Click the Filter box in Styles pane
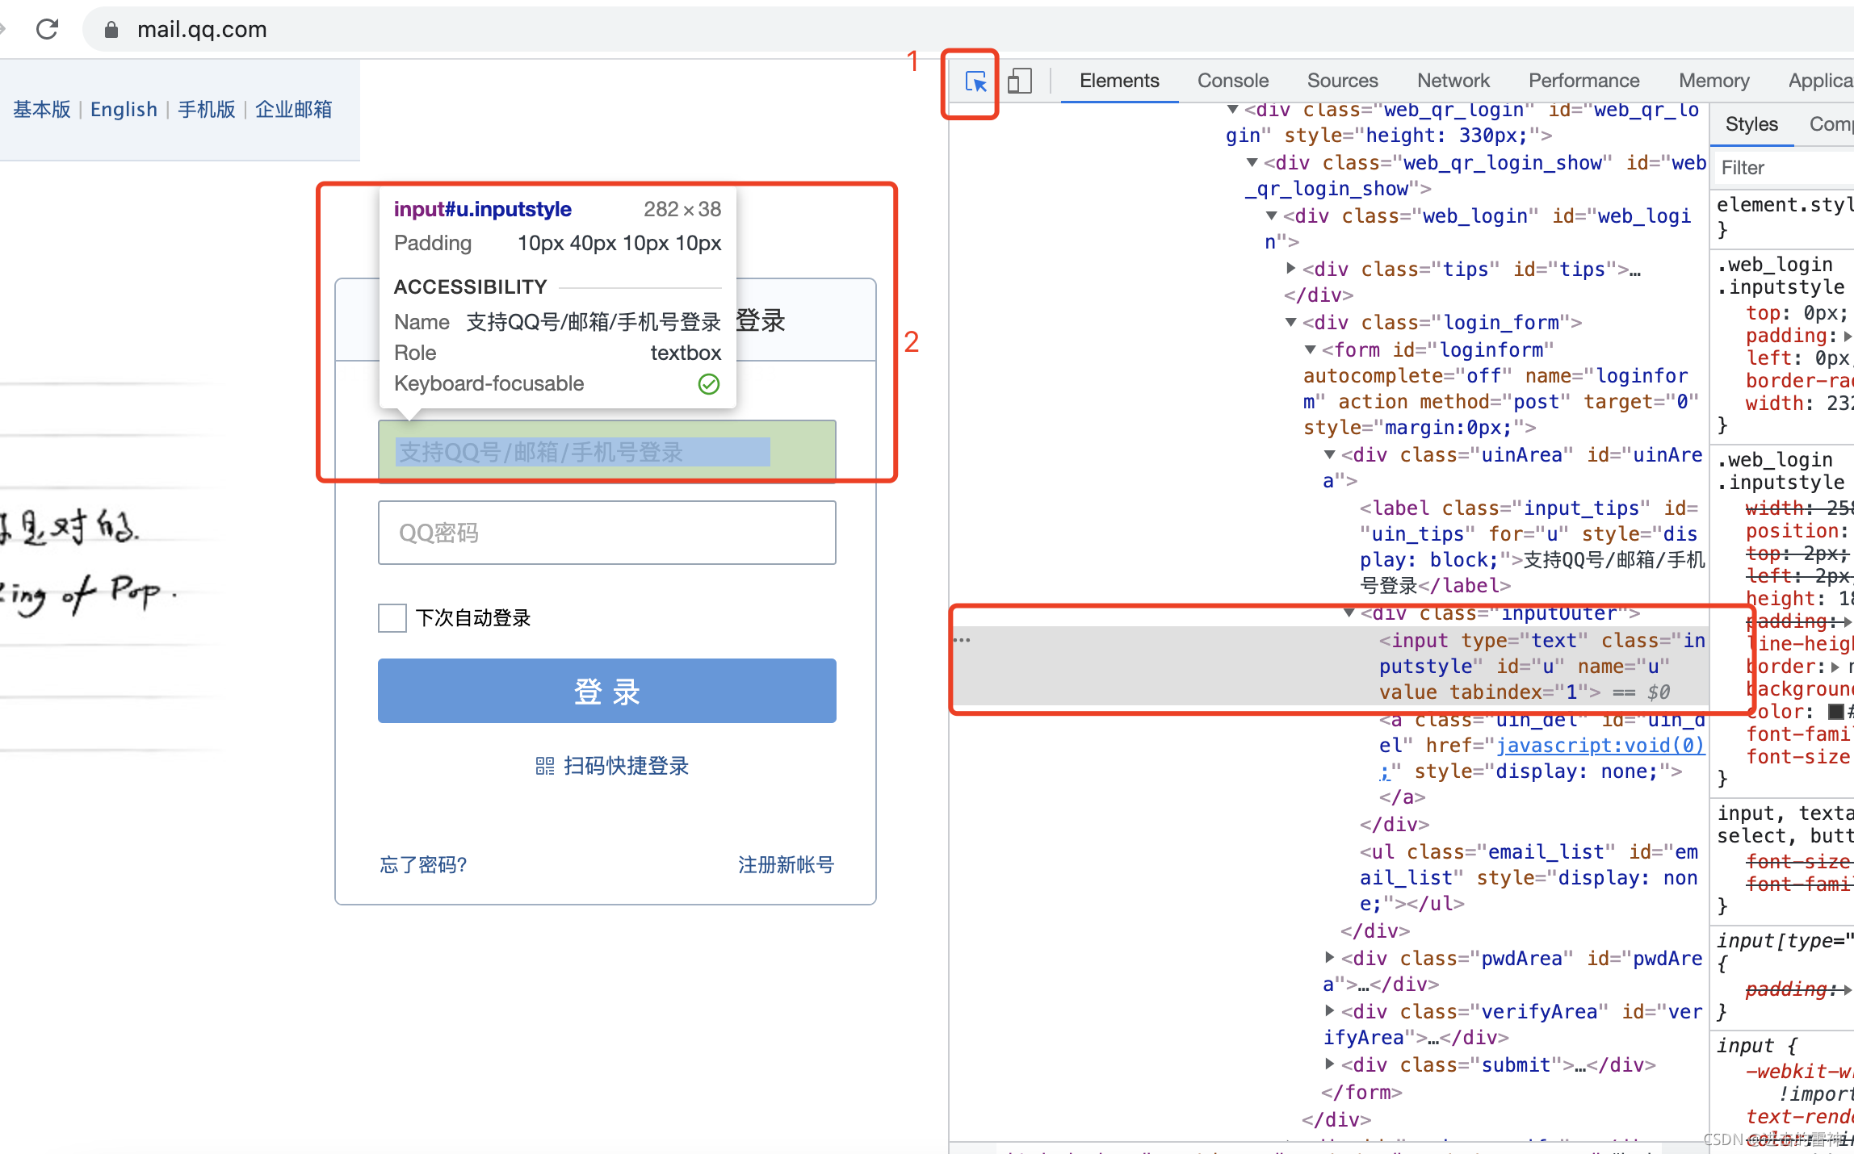Screen dimensions: 1854x1154 click(1784, 168)
